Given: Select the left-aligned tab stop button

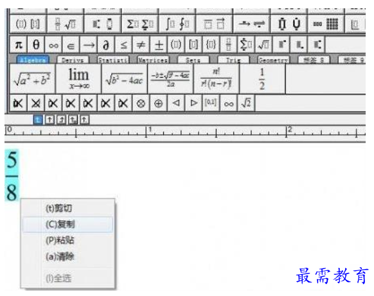Looking at the screenshot, I should [38, 119].
